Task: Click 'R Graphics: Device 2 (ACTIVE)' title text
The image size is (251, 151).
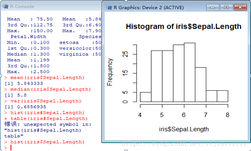Action: pos(149,8)
